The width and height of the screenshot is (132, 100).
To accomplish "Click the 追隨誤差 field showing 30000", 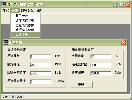I will [x=101, y=73].
